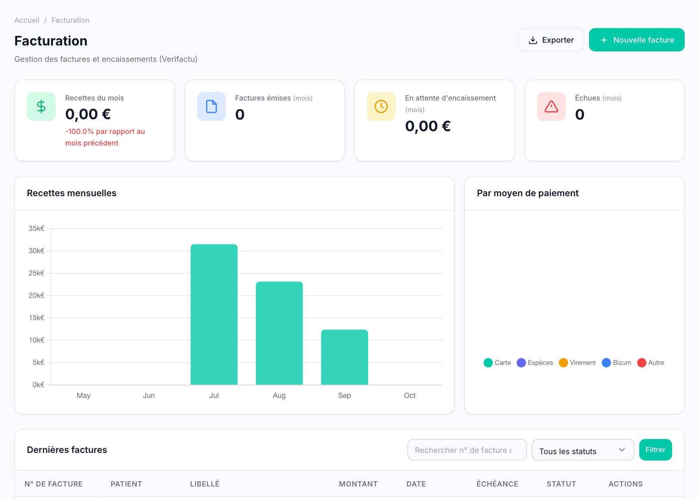Open the Tous les statuts dropdown

(x=583, y=450)
